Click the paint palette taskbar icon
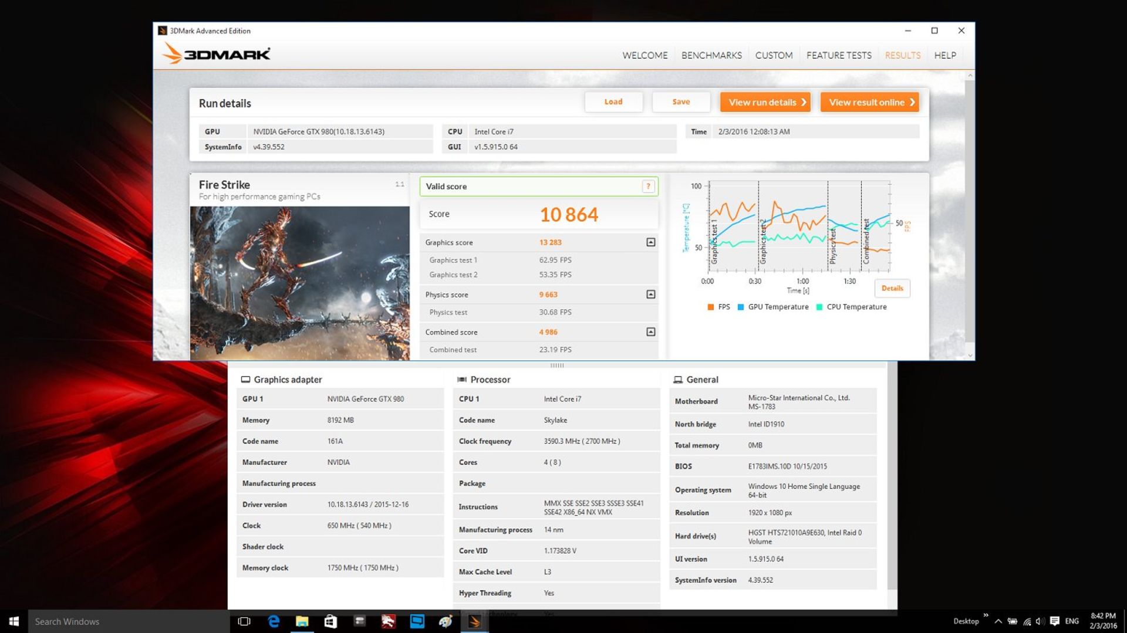Image resolution: width=1127 pixels, height=633 pixels. pyautogui.click(x=446, y=621)
